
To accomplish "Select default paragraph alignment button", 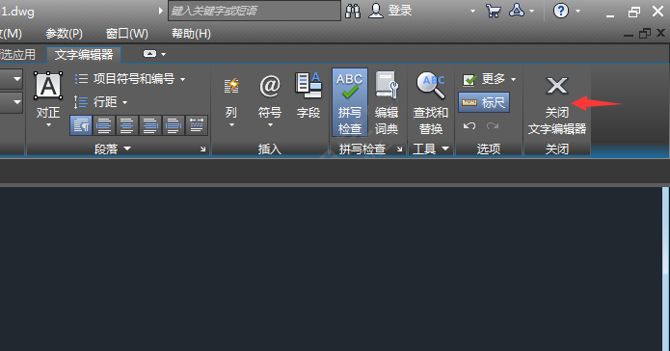I will [81, 125].
